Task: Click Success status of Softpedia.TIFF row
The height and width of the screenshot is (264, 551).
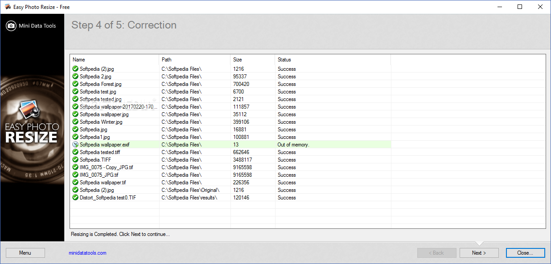Action: pos(287,160)
